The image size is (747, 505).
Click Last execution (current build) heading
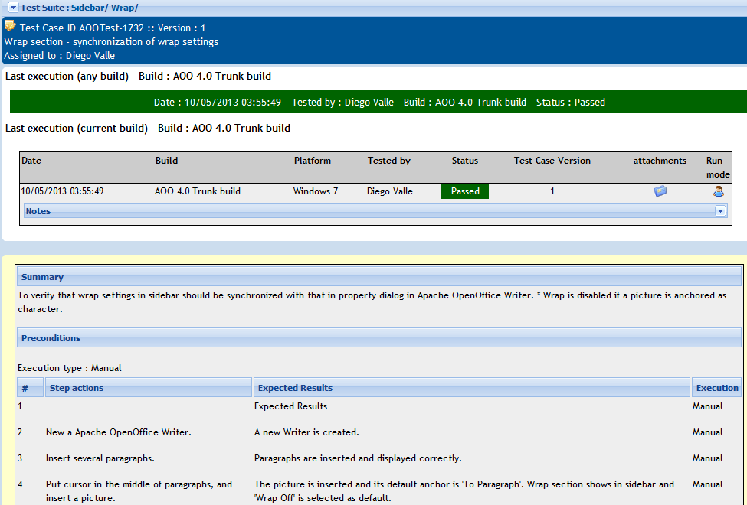(148, 128)
